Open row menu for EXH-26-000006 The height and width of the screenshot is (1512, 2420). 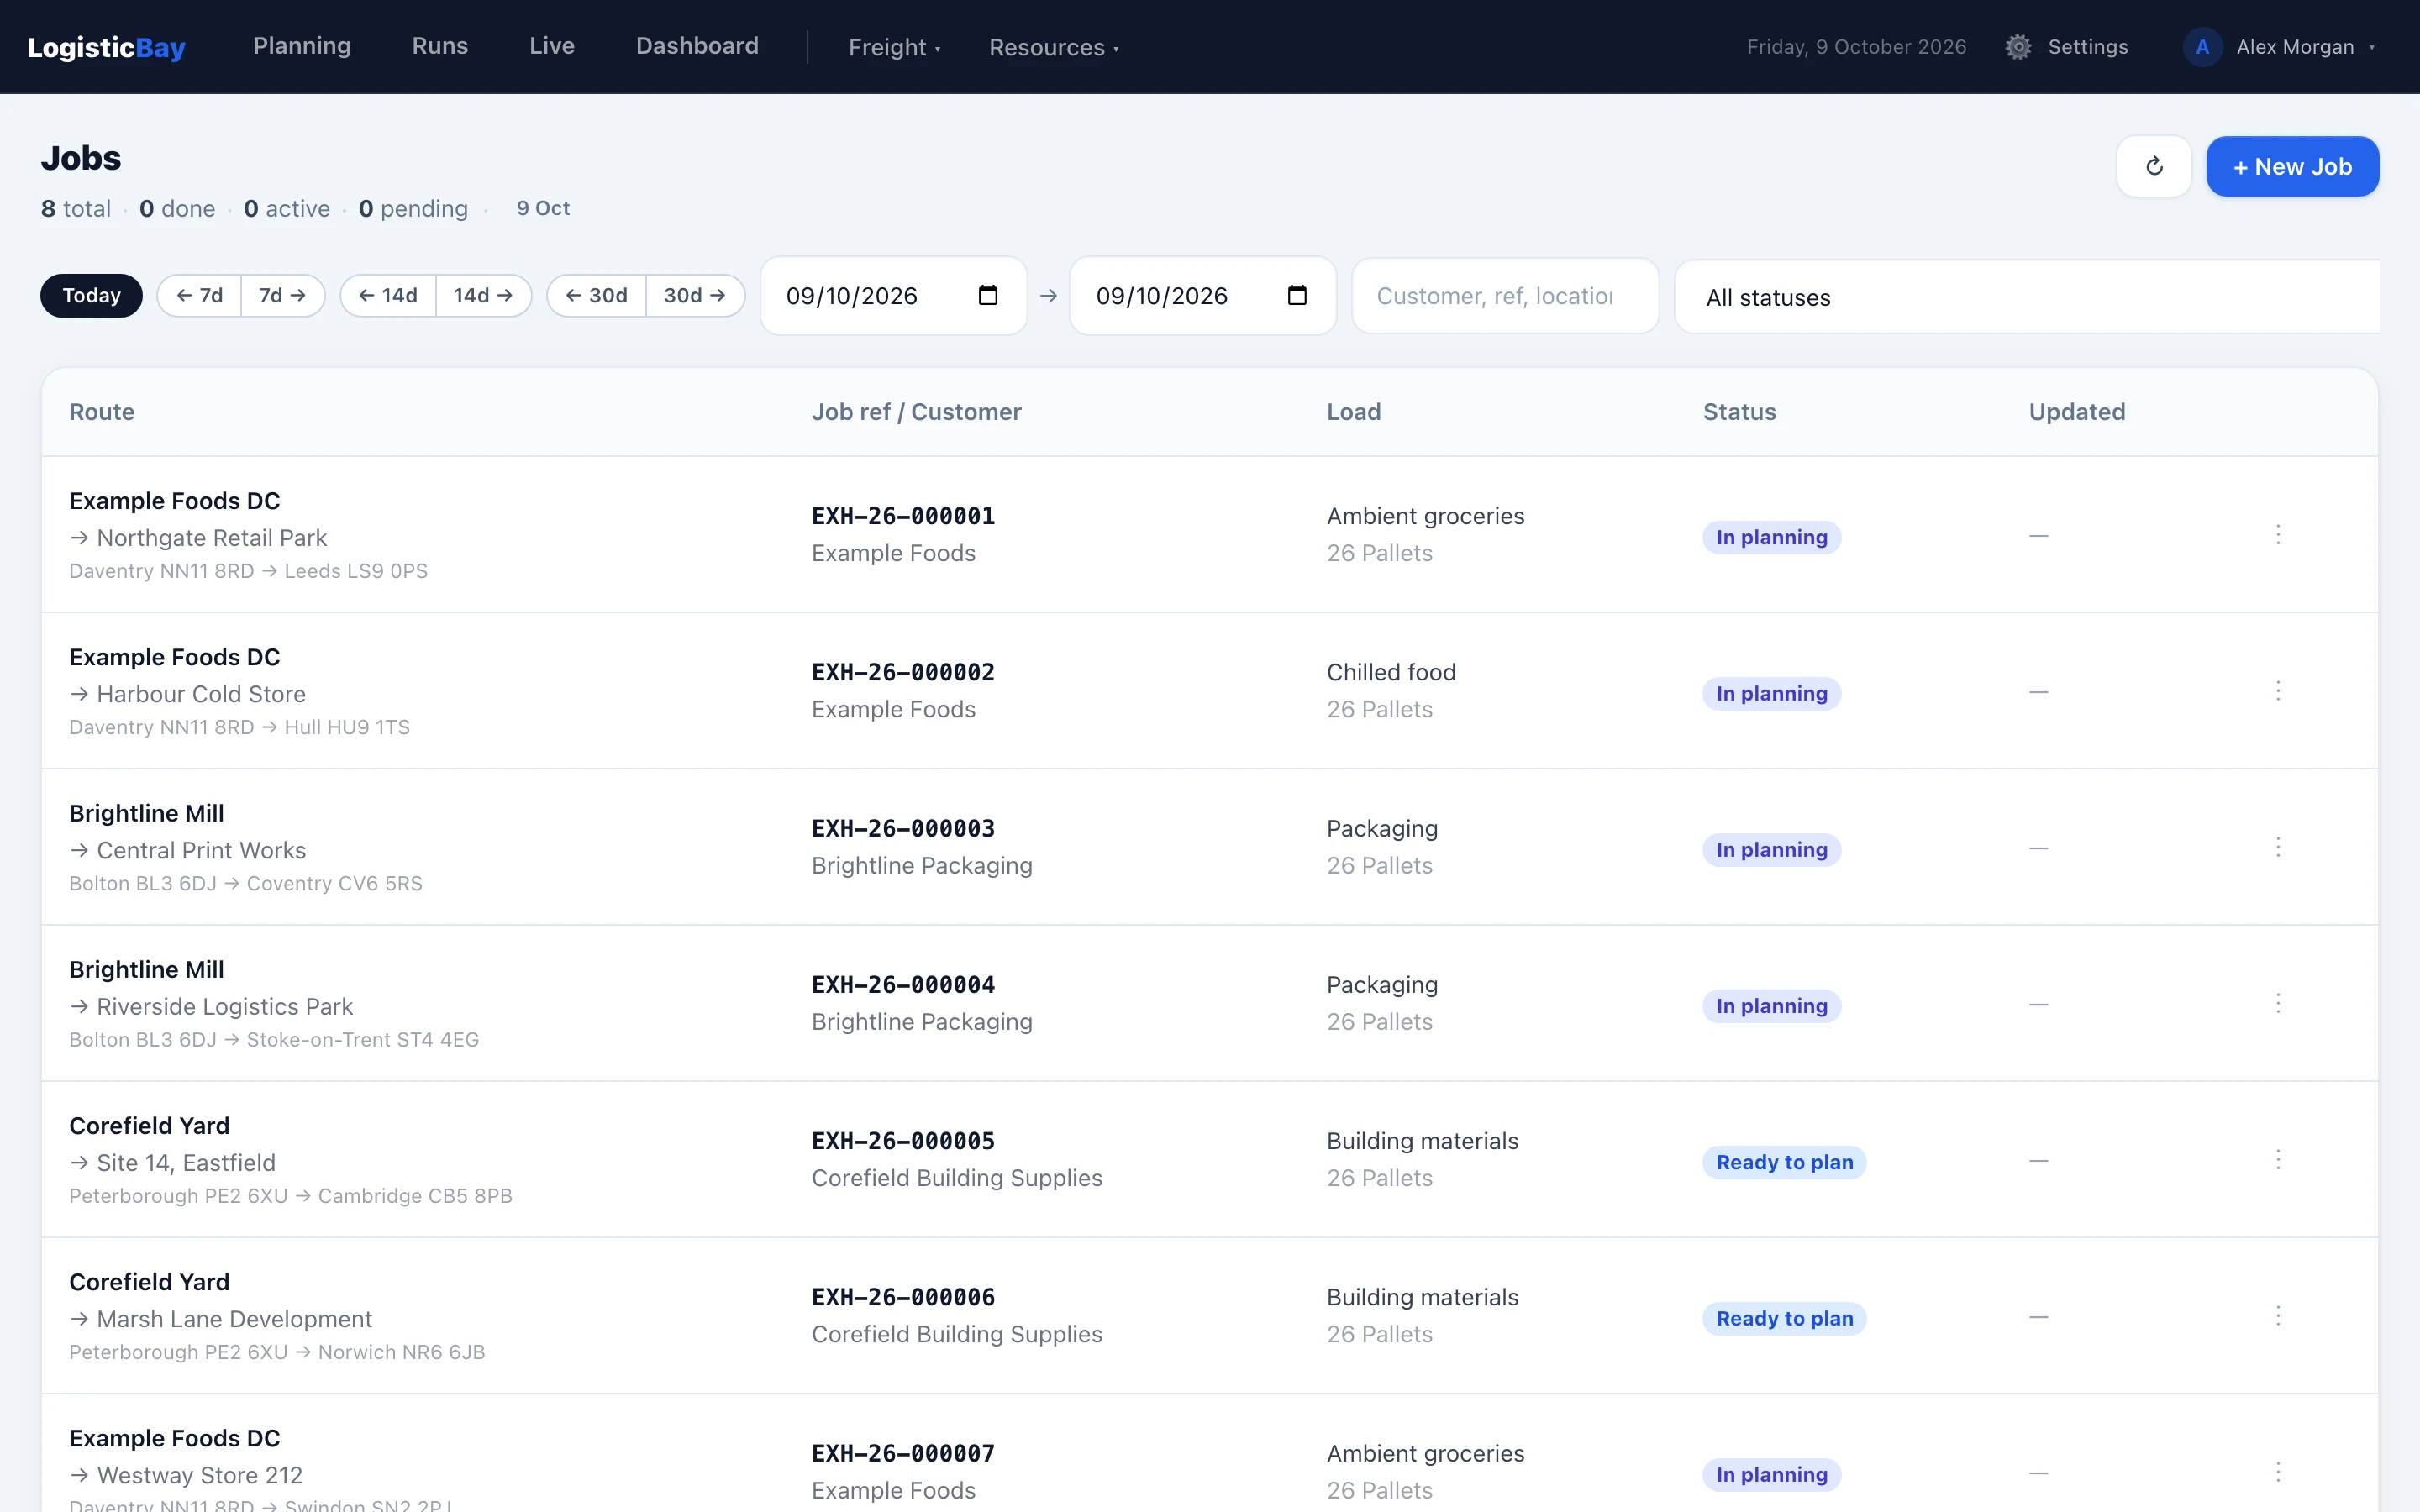2278,1315
